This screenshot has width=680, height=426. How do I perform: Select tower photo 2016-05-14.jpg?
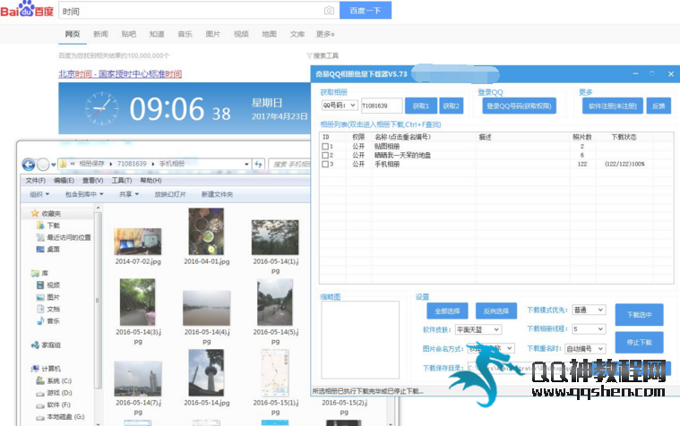click(x=206, y=372)
